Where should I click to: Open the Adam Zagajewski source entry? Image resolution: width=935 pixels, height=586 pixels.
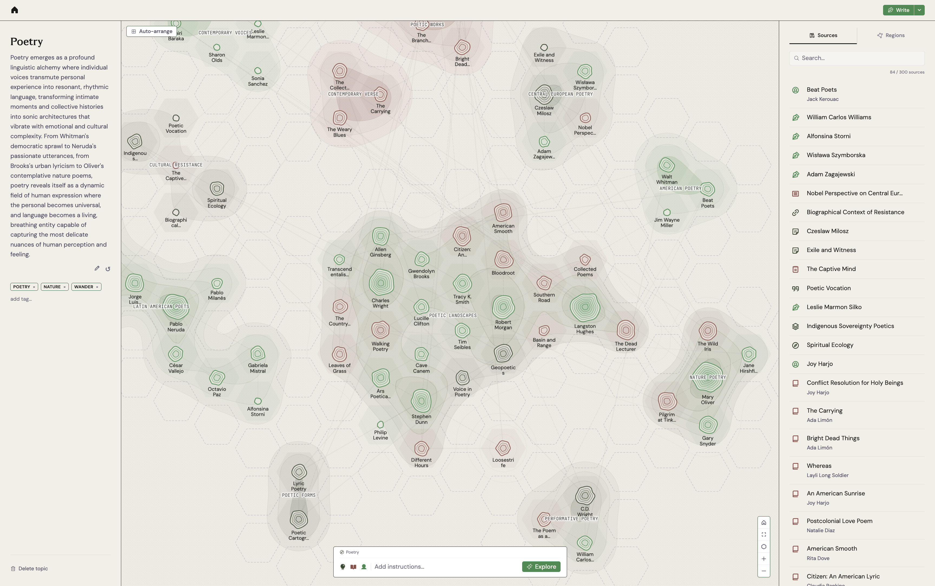[857, 174]
